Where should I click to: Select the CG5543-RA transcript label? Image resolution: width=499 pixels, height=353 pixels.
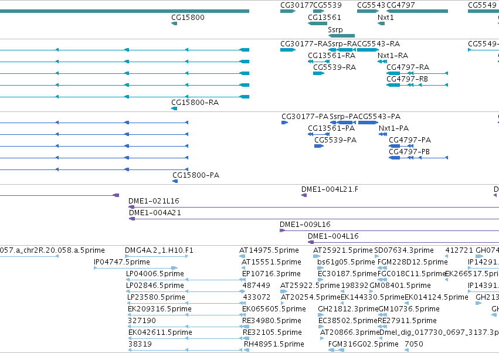click(378, 44)
